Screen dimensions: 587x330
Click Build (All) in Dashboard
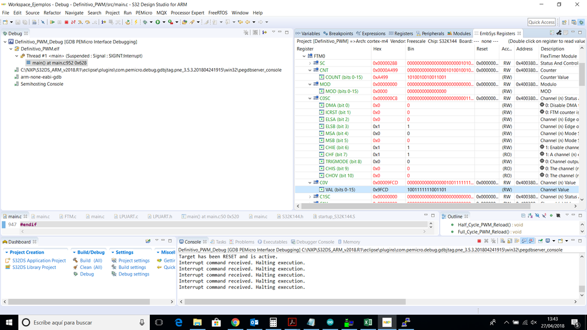(91, 260)
